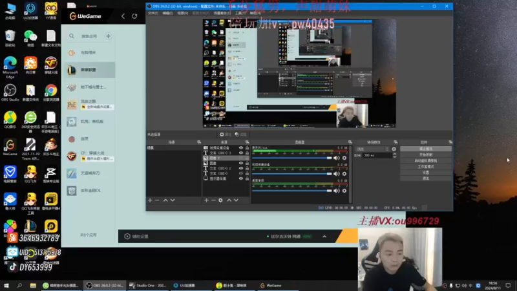Select CF 穿越火线 in WeGame sidebar
The image size is (517, 291).
pyautogui.click(x=90, y=156)
